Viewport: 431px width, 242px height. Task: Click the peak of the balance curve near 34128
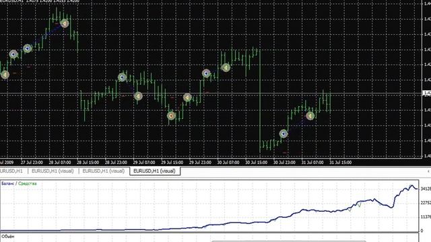[411, 186]
